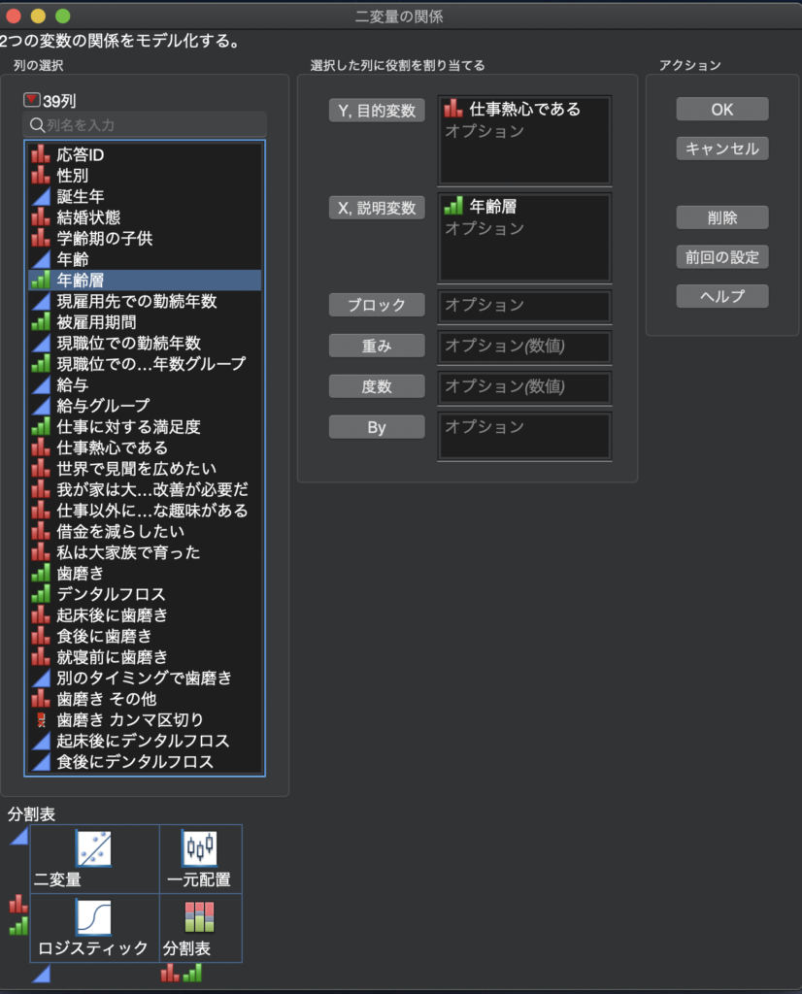Click the ordinal icon beside 年齢層 in list
Screen dimensions: 802x994
(x=41, y=281)
